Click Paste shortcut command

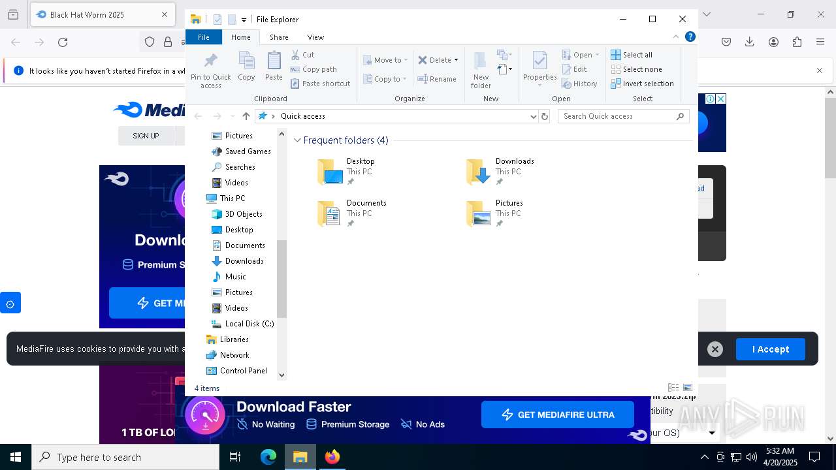pos(320,84)
